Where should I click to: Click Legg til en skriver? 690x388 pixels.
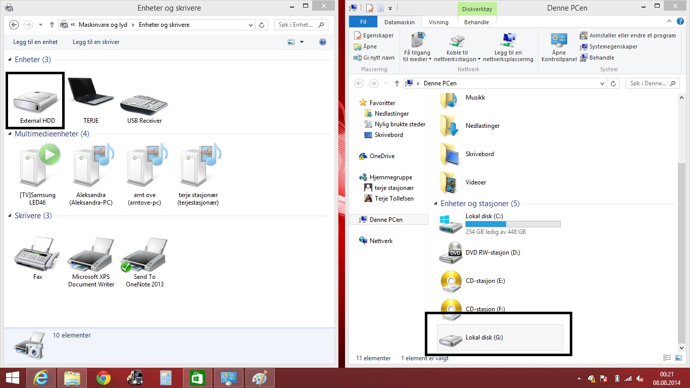click(x=96, y=42)
